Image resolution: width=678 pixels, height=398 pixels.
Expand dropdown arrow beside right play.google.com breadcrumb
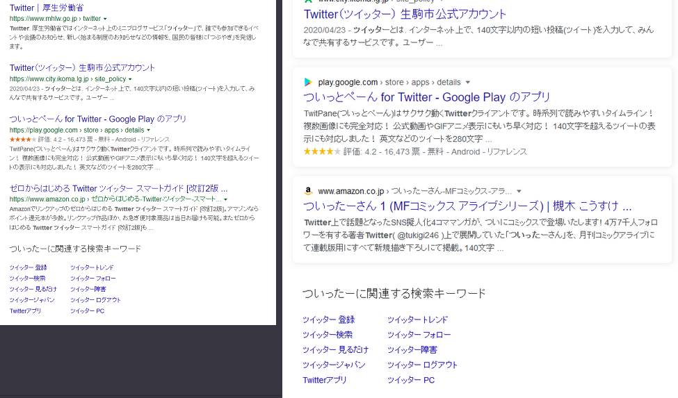click(467, 83)
